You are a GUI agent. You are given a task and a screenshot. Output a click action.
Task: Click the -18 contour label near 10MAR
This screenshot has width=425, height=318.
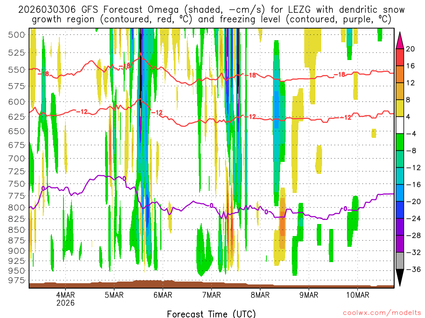click(x=340, y=75)
